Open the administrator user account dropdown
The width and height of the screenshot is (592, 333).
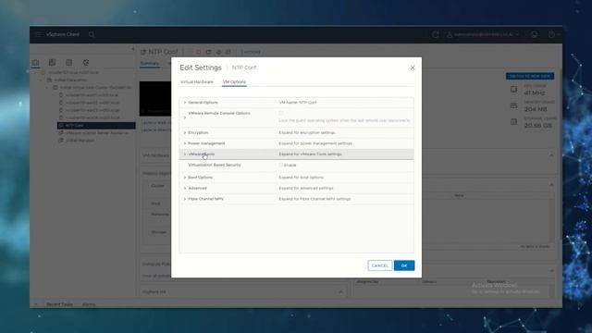pos(483,34)
